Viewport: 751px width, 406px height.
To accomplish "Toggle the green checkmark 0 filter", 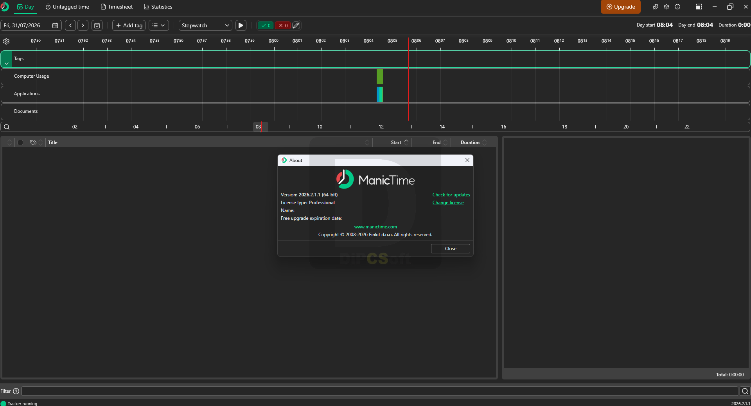I will pyautogui.click(x=266, y=25).
